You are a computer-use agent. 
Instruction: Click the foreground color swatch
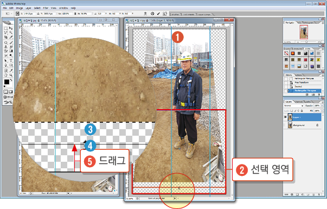point(7,82)
